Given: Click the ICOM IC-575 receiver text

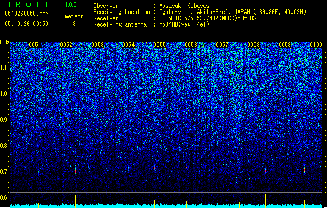Looking at the screenshot, I should coord(209,18).
